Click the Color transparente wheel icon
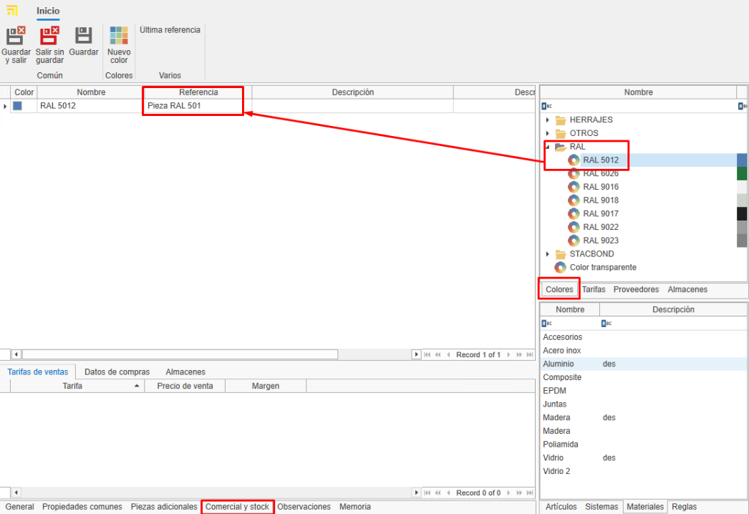The height and width of the screenshot is (514, 749). [x=560, y=267]
